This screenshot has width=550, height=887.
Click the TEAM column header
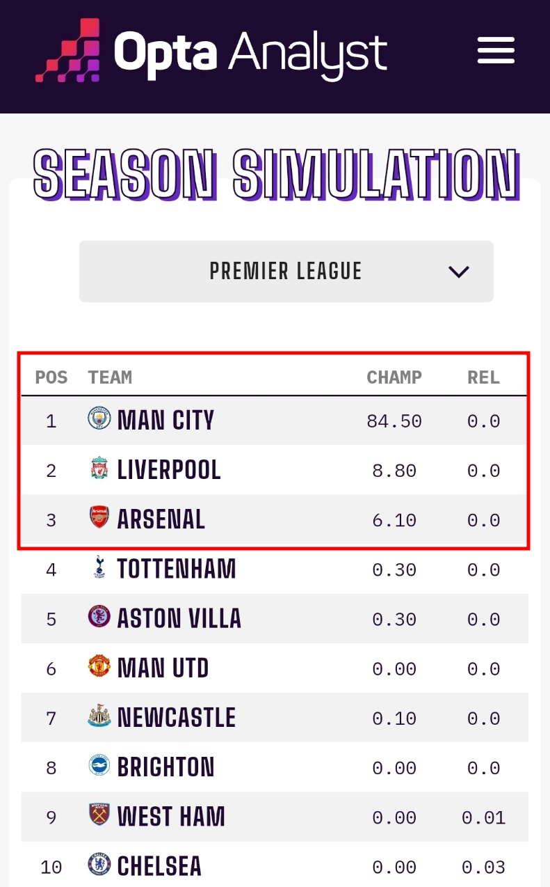110,377
